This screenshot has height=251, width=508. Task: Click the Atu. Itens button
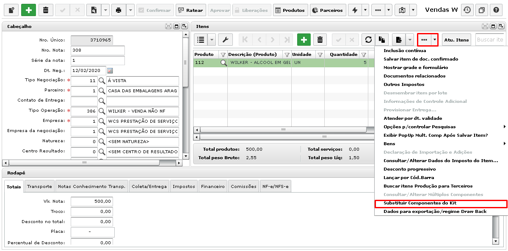pyautogui.click(x=456, y=40)
